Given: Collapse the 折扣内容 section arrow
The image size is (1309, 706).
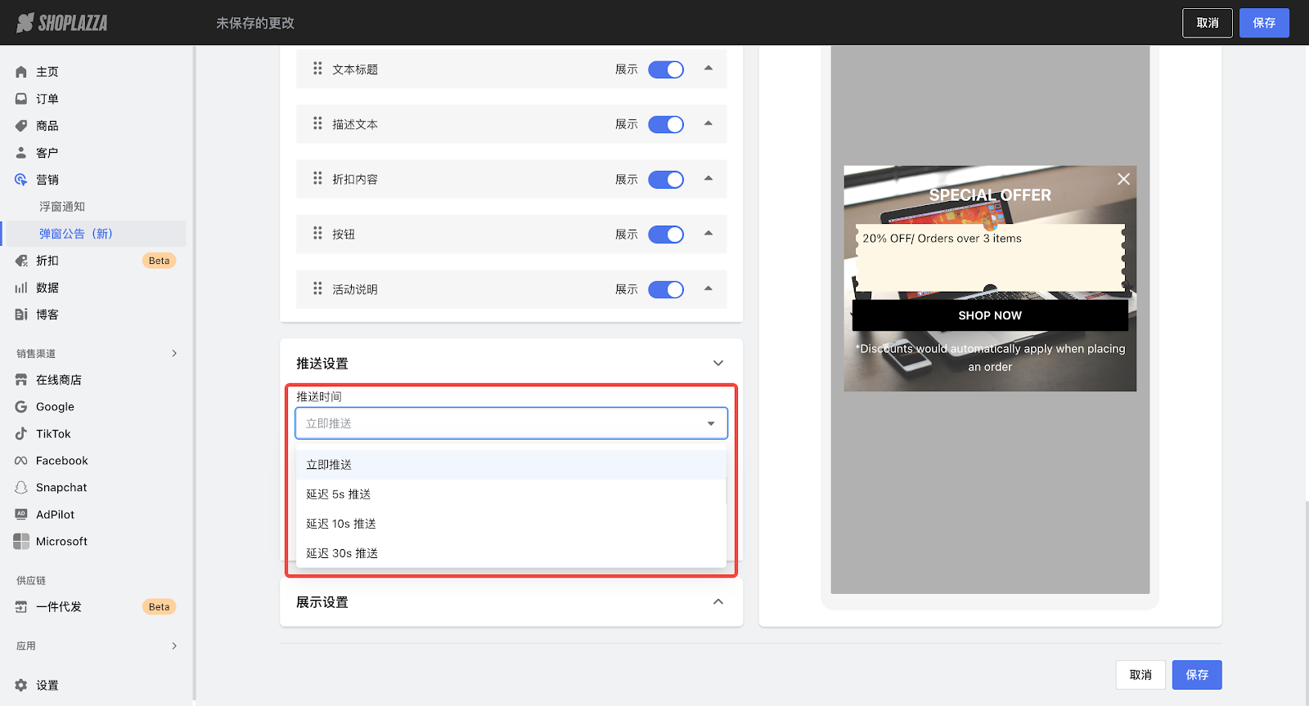Looking at the screenshot, I should pyautogui.click(x=708, y=178).
